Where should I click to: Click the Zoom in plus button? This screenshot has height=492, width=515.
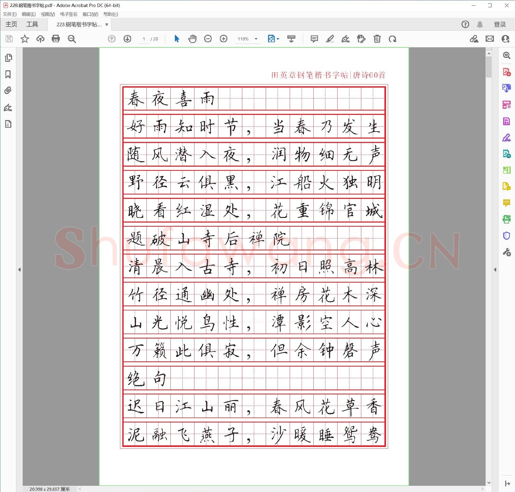click(224, 39)
